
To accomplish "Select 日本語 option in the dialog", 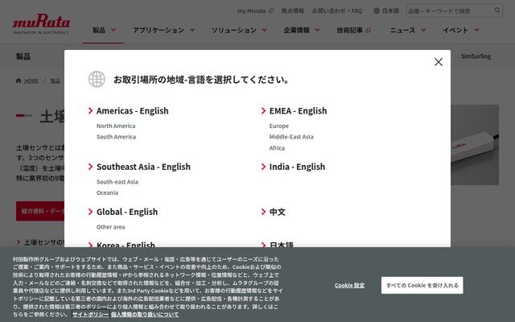I will (281, 245).
